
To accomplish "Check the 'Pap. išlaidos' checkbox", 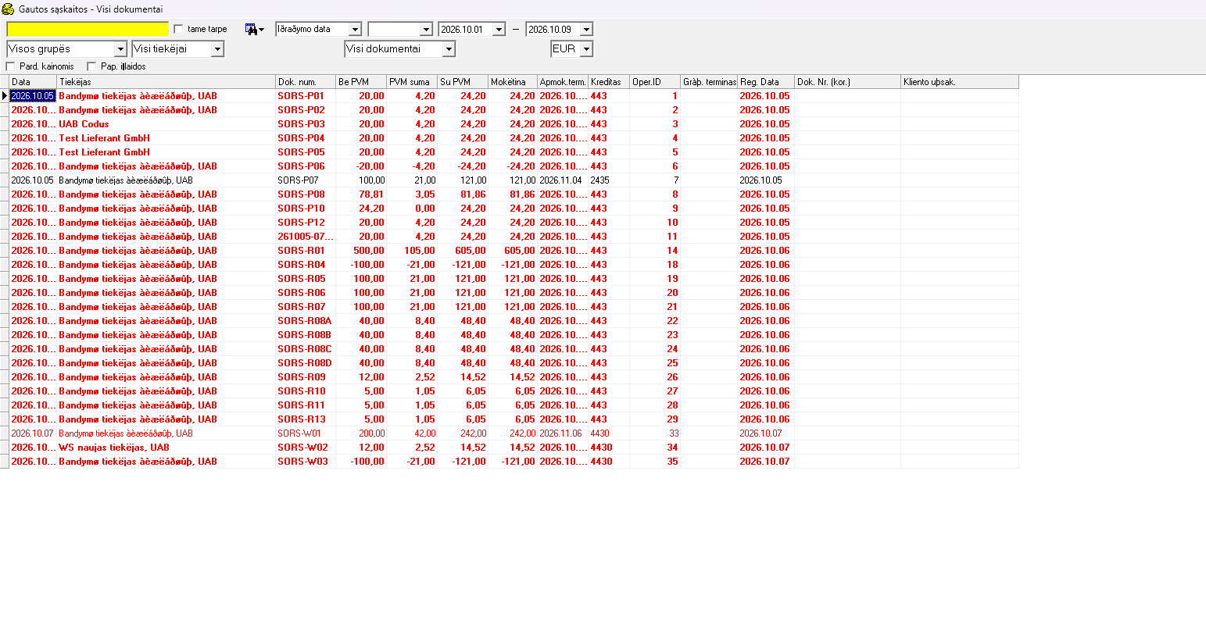I will 91,66.
